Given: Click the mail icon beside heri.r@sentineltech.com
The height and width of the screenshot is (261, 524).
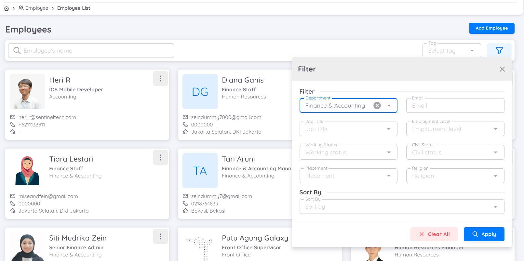Looking at the screenshot, I should point(13,117).
